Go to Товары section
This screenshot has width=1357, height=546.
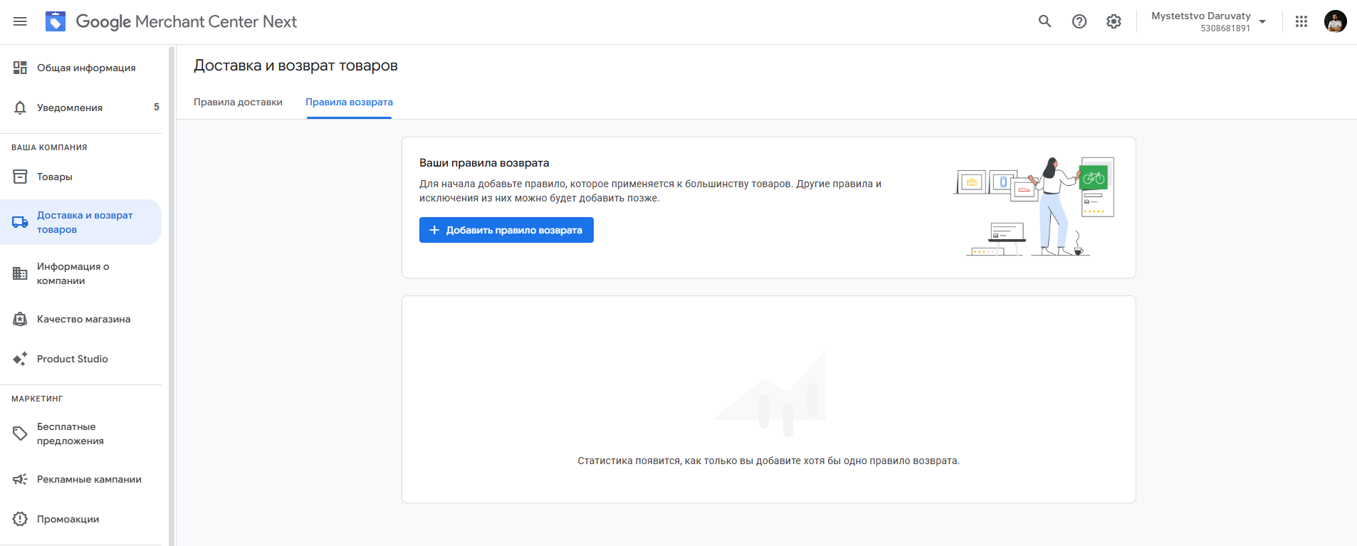click(x=80, y=177)
